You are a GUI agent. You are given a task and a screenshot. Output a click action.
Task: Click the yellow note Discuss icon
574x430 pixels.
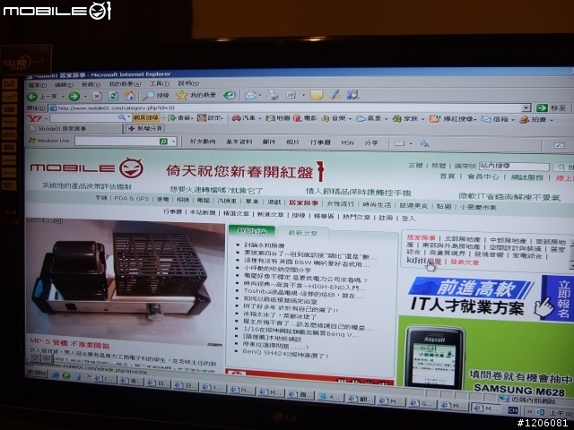tap(317, 95)
